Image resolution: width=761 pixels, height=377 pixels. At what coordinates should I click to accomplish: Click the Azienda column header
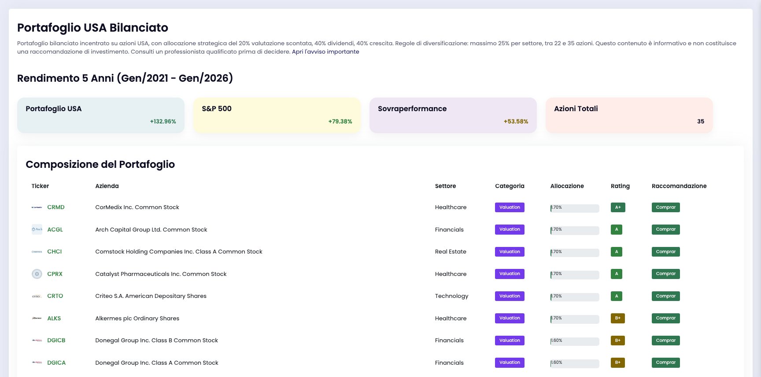click(x=107, y=186)
